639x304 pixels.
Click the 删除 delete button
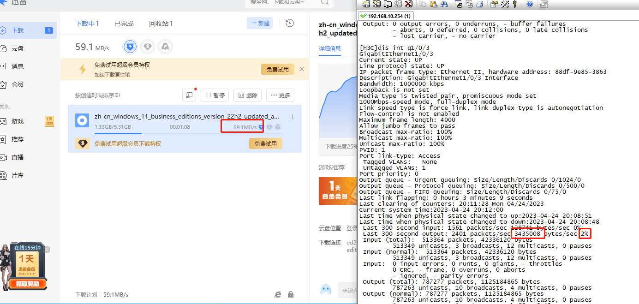247,95
